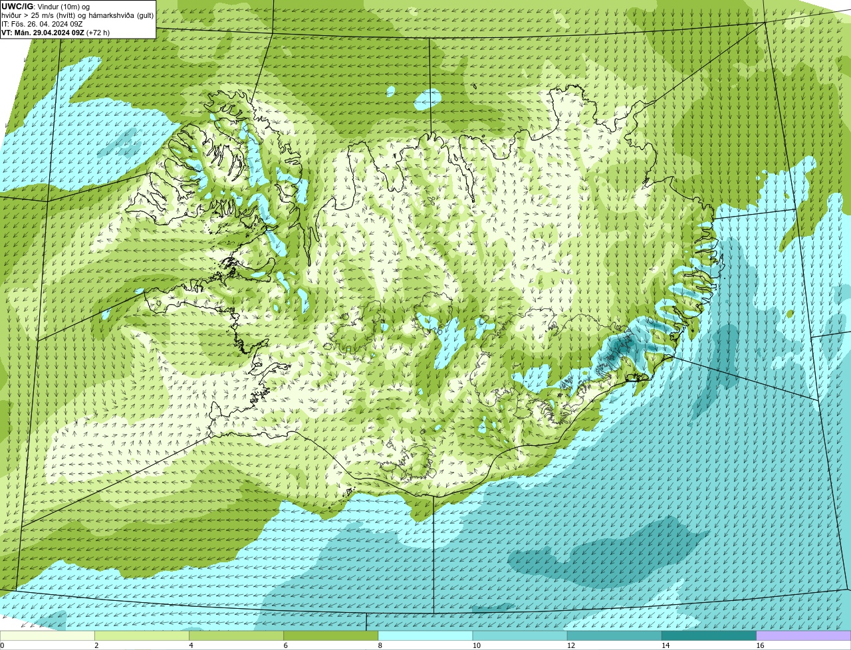Click the legend scale label "8"

coord(380,645)
